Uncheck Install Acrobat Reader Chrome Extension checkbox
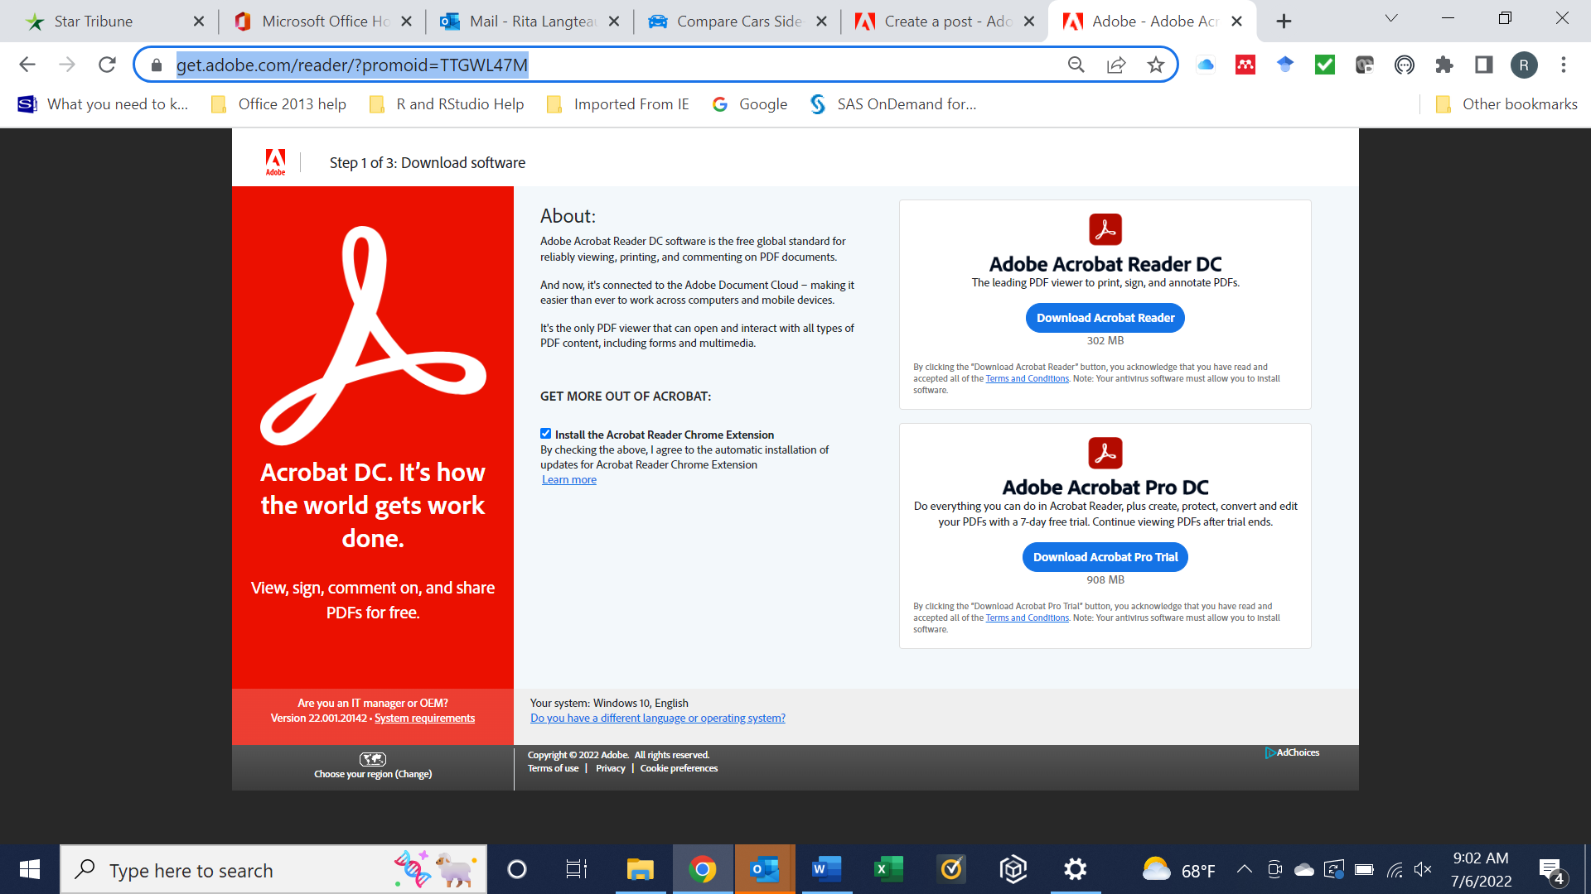 [545, 434]
